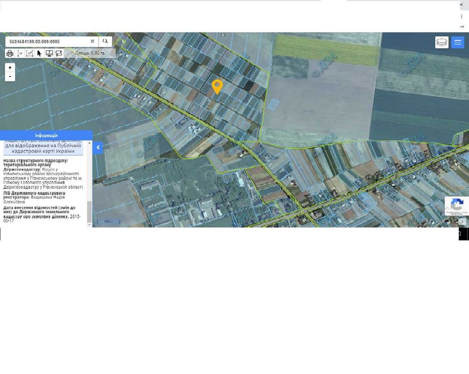Open the map layers switcher
The image size is (469, 374).
pyautogui.click(x=442, y=43)
